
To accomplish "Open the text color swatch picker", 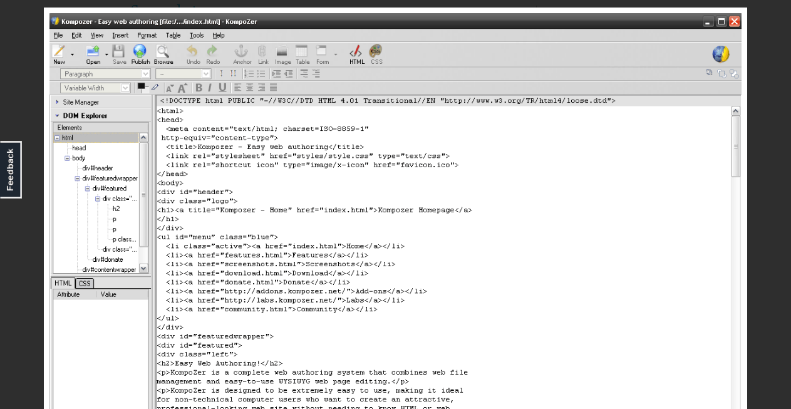I will click(x=142, y=87).
